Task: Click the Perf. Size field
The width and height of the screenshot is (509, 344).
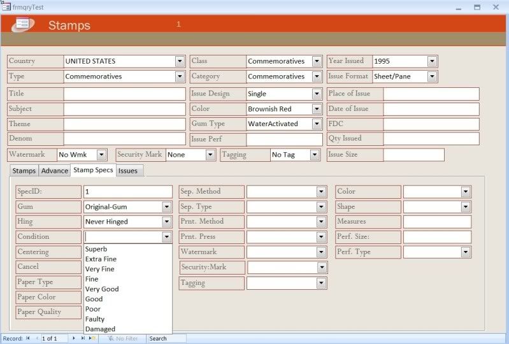Action: coord(437,237)
